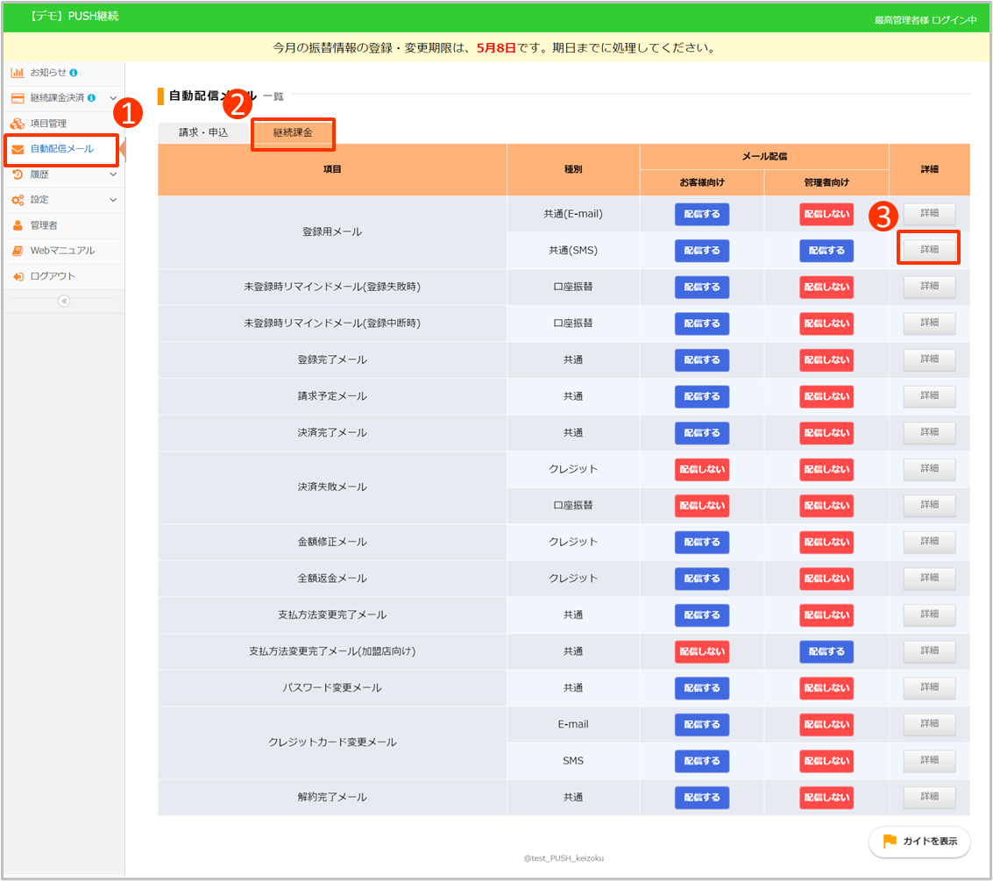Click the info badge next to 継続課金決済

pos(91,97)
